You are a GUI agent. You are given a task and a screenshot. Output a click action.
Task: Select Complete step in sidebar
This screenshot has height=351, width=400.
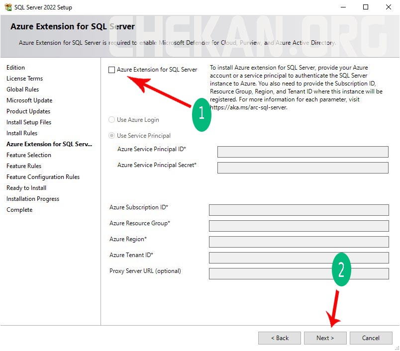point(19,210)
